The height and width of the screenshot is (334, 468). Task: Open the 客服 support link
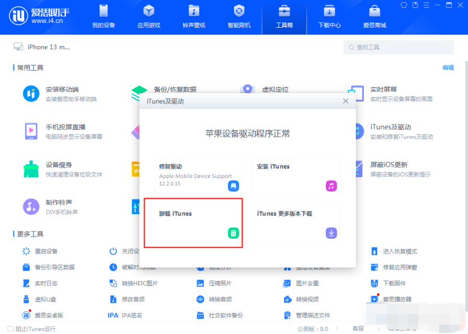click(x=358, y=329)
